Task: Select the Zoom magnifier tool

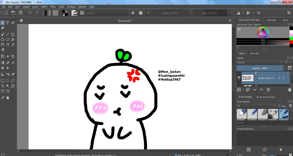Action: click(3, 98)
